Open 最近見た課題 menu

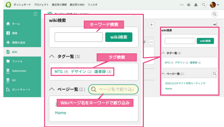click(x=59, y=5)
